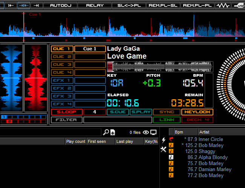The width and height of the screenshot is (245, 188).
Task: Click the note icon beside 75.7 Bob Marley
Action: pyautogui.click(x=171, y=163)
